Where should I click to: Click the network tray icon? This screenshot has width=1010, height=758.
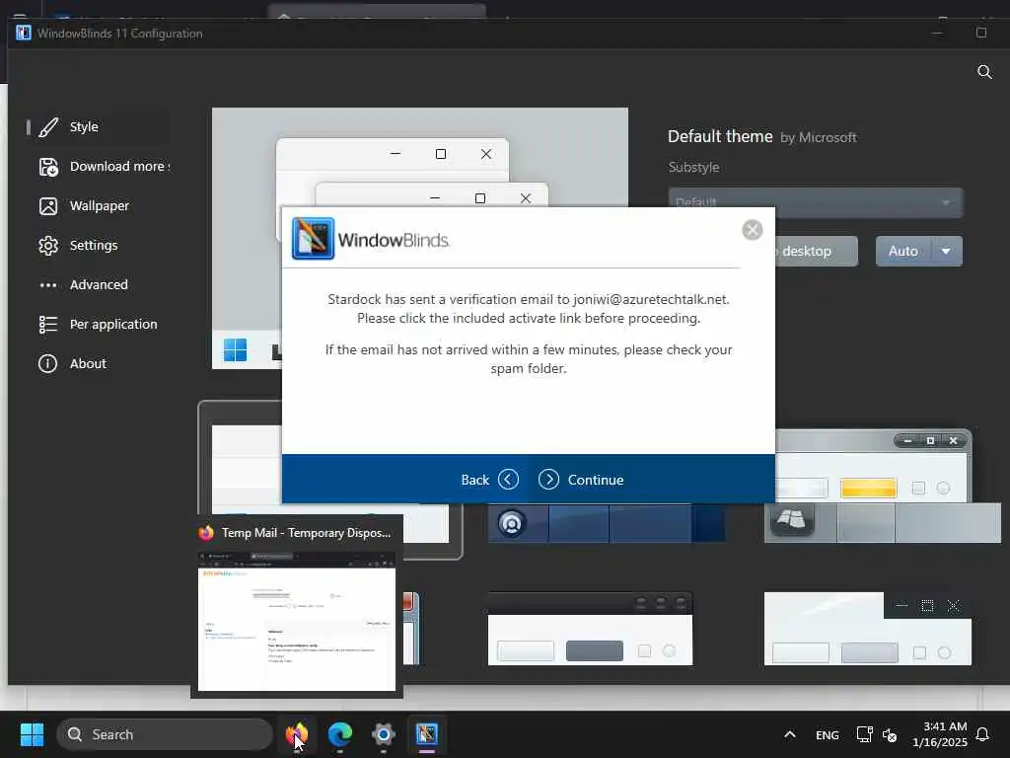(864, 734)
